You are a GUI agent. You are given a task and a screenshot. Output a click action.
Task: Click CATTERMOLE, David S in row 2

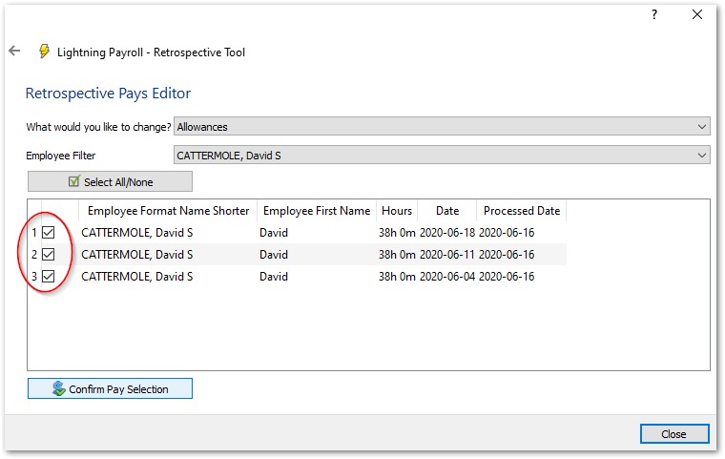[x=136, y=255]
